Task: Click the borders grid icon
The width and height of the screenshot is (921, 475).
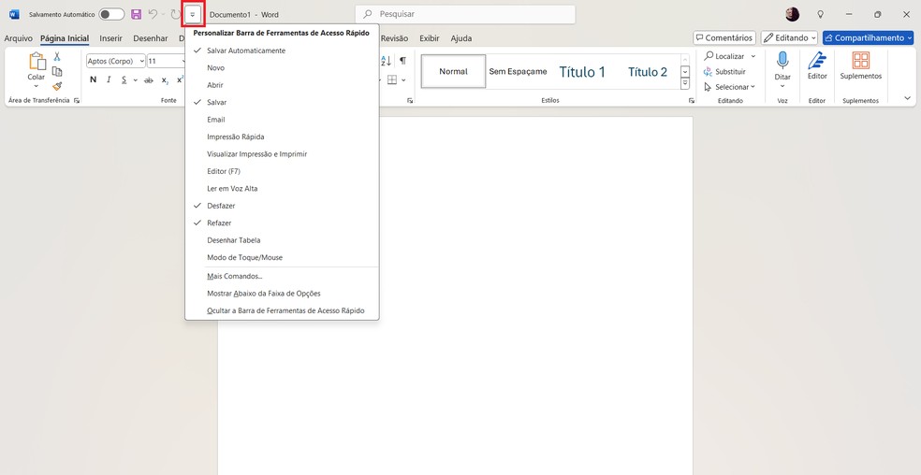Action: click(x=392, y=79)
